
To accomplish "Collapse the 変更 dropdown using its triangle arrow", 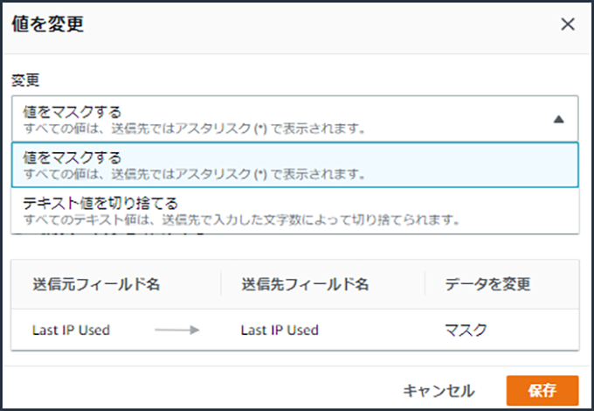I will [x=559, y=119].
